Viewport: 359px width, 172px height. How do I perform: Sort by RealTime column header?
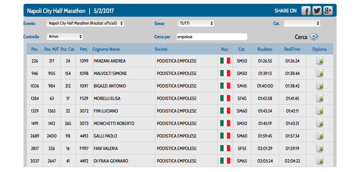(292, 49)
